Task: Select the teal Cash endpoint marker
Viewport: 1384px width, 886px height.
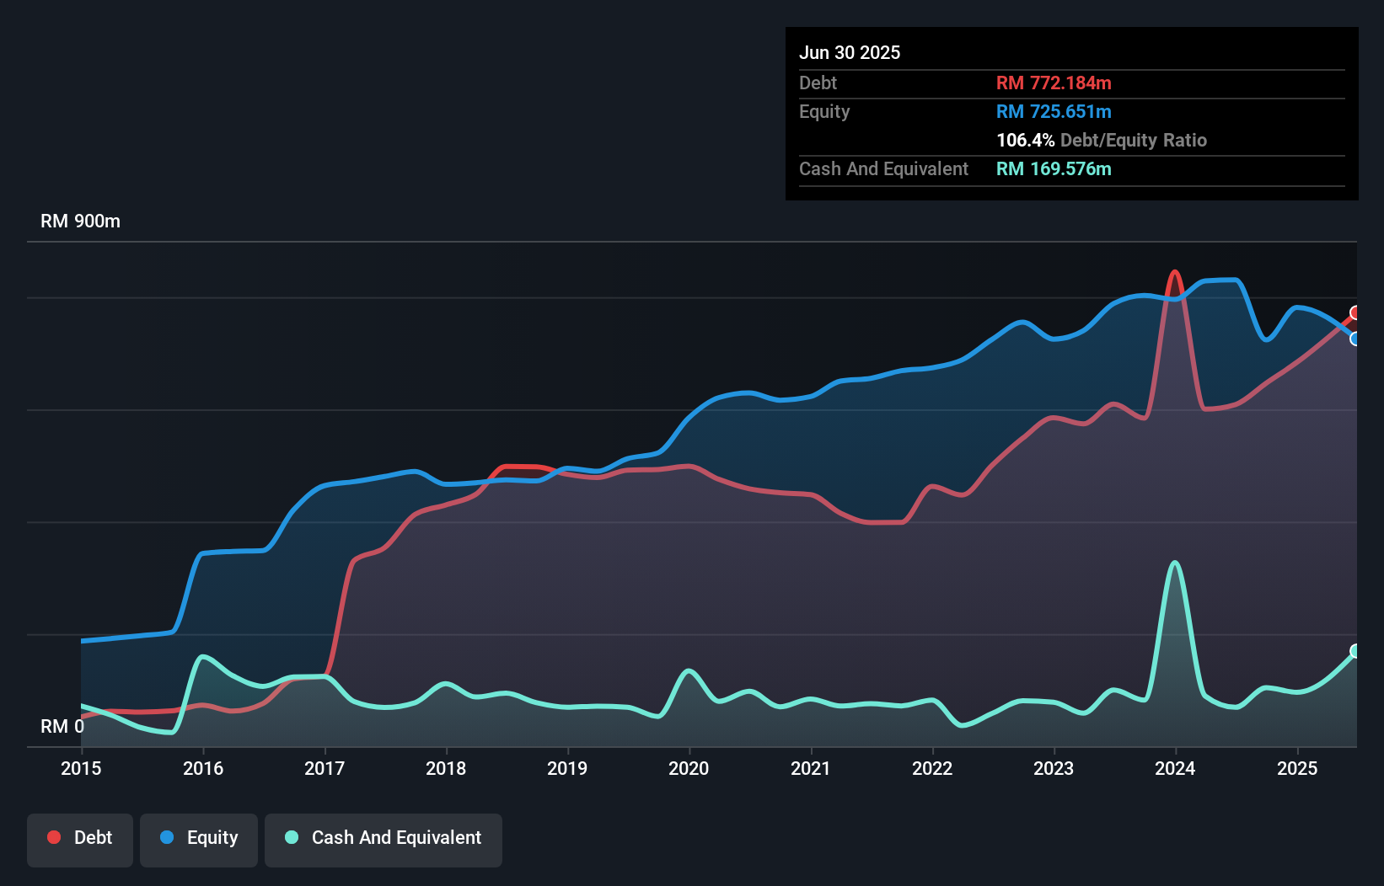Action: 1355,651
